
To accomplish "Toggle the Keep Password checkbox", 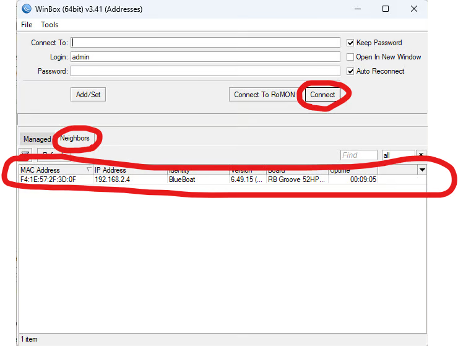I will pos(350,43).
